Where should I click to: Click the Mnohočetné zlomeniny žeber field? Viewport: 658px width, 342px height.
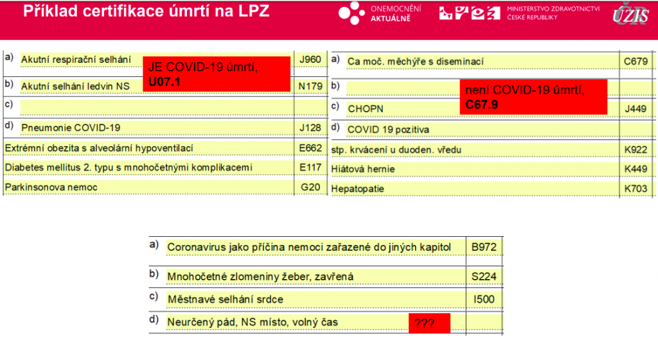[261, 277]
